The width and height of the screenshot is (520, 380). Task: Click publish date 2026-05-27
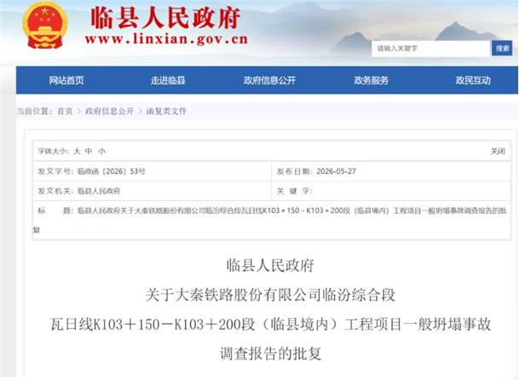coord(336,171)
